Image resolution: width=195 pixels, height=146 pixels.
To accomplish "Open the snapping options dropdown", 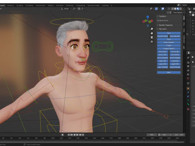I will [83, 9].
